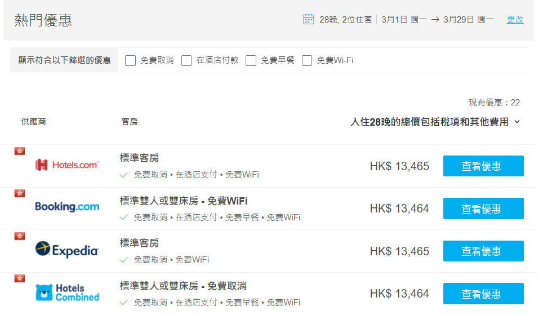This screenshot has height=315, width=543.
Task: Click the Hong Kong flag beside Booking.com
Action: [x=20, y=193]
